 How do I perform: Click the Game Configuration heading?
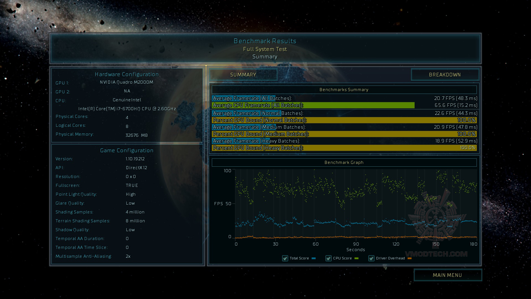click(127, 150)
